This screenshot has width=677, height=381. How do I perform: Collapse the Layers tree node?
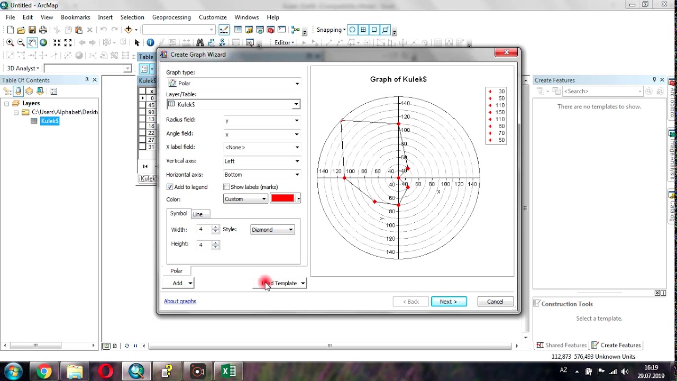[x=6, y=104]
